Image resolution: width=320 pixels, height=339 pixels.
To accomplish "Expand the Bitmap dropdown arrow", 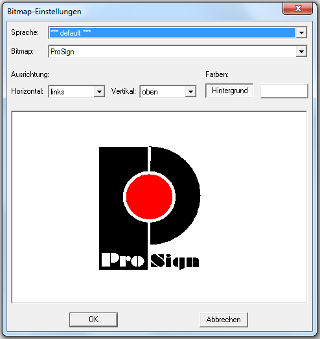I will [x=301, y=52].
